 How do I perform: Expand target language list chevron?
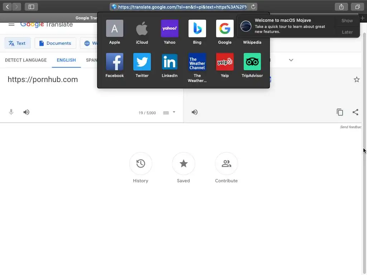pos(291,60)
